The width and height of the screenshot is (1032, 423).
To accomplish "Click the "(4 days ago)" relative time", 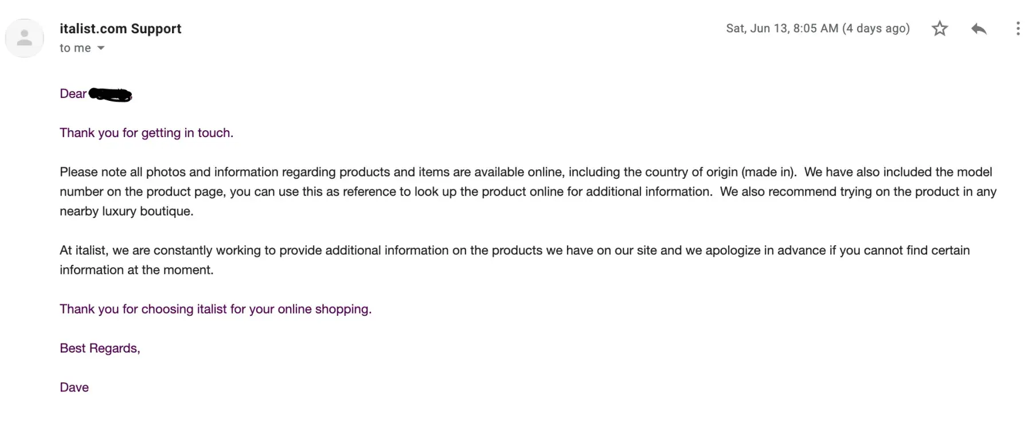I will point(876,29).
